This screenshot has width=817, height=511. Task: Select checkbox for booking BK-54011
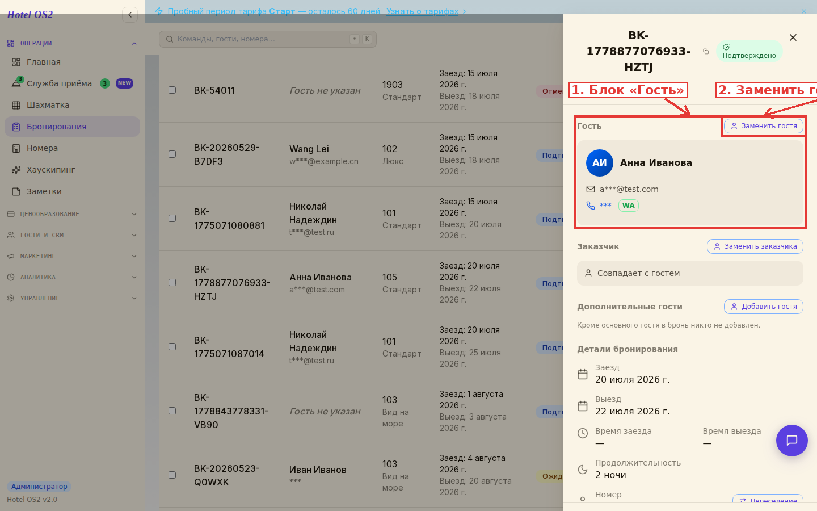tap(172, 90)
